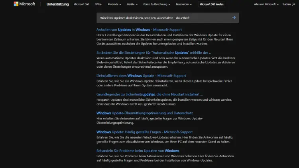Click the Microsoft logo
Image resolution: width=299 pixels, height=168 pixels.
[24, 4]
